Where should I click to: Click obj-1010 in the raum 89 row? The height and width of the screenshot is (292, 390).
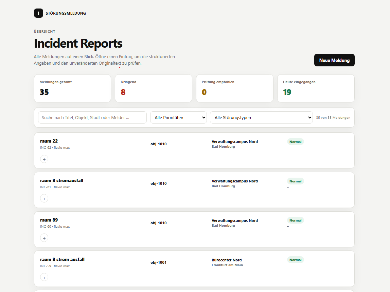[x=158, y=223]
